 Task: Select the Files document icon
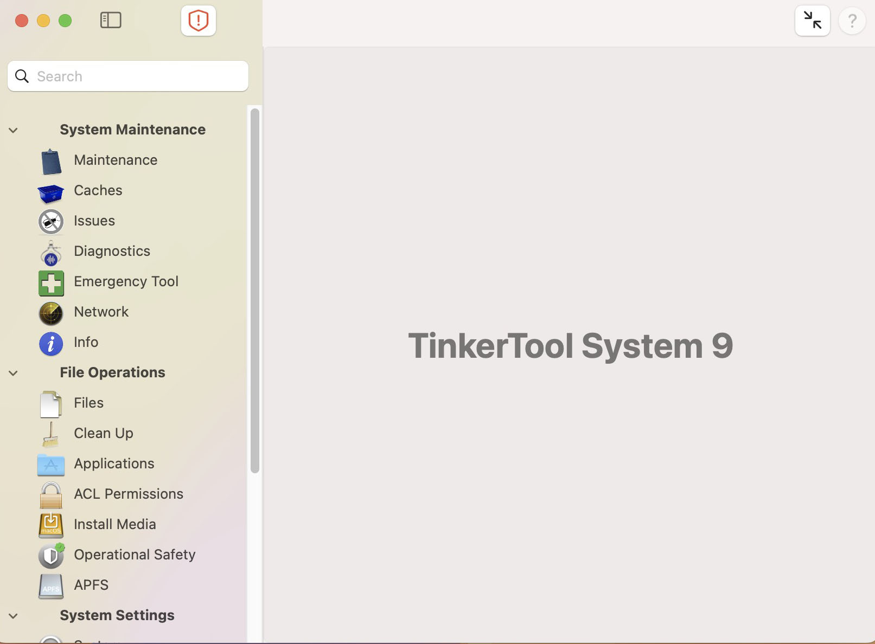pos(51,404)
